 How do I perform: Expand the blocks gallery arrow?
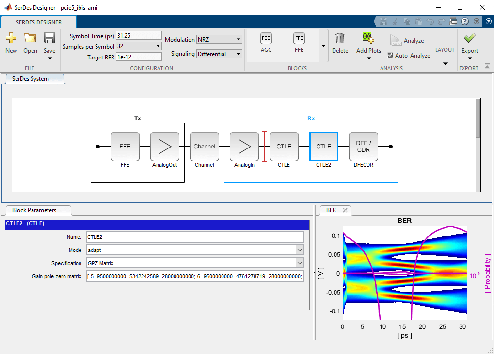[x=323, y=46]
